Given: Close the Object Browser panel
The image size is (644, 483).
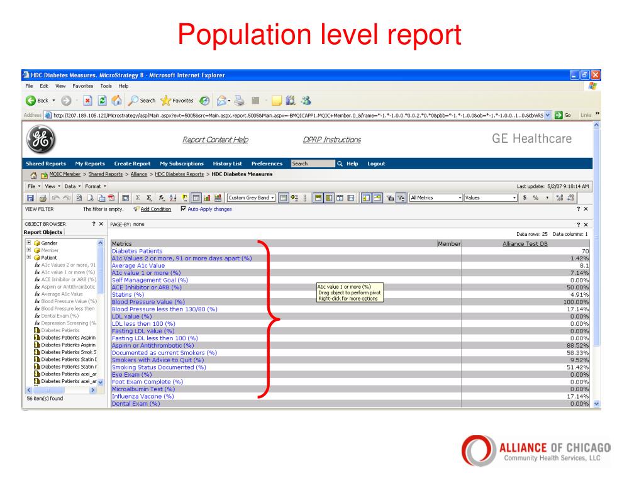Looking at the screenshot, I should (x=101, y=224).
